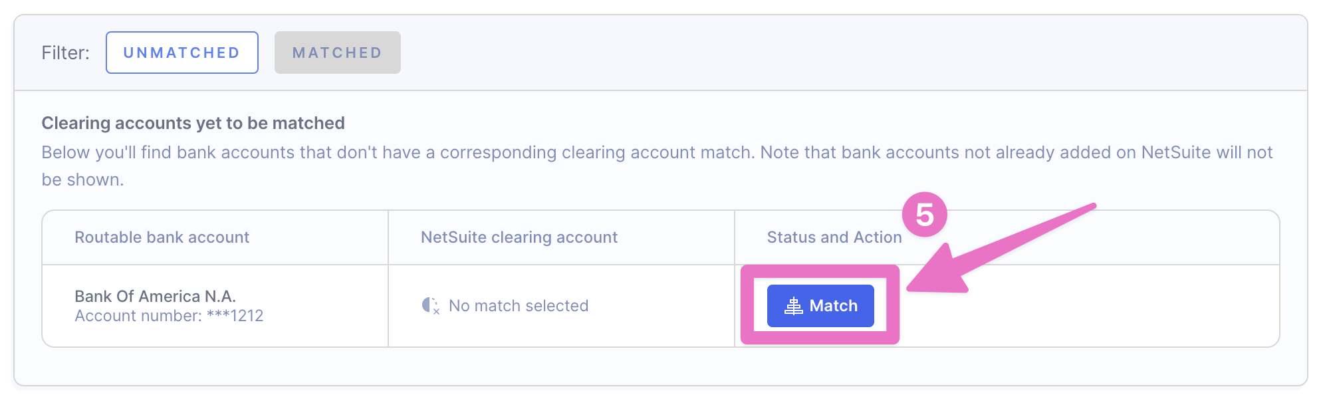
Task: Select the Bank Of America N.A. name
Action: (155, 296)
